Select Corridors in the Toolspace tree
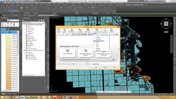 tap(30, 42)
